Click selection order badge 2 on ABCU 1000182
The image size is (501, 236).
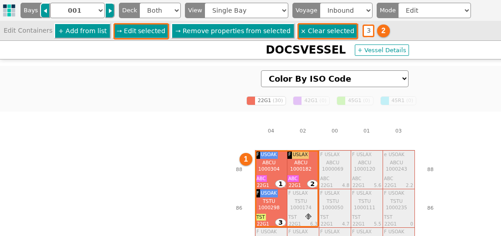point(312,184)
